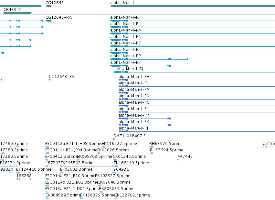The height and width of the screenshot is (200, 275).
Task: Select the alpha-Man-I-RK transcript label
Action: point(126,62)
